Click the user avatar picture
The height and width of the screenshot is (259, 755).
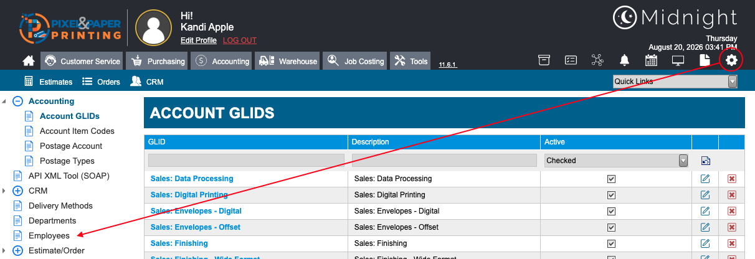(x=153, y=27)
